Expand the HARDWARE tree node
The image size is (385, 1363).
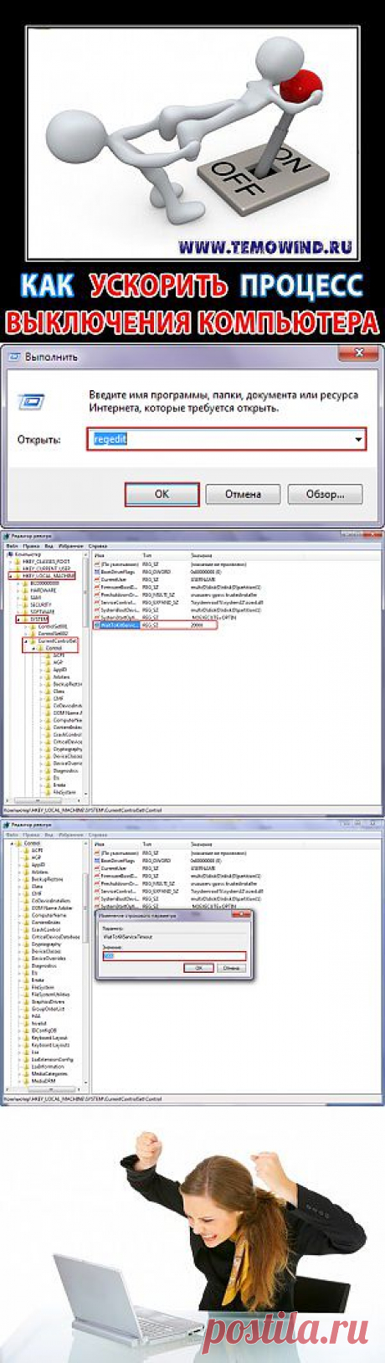[18, 590]
